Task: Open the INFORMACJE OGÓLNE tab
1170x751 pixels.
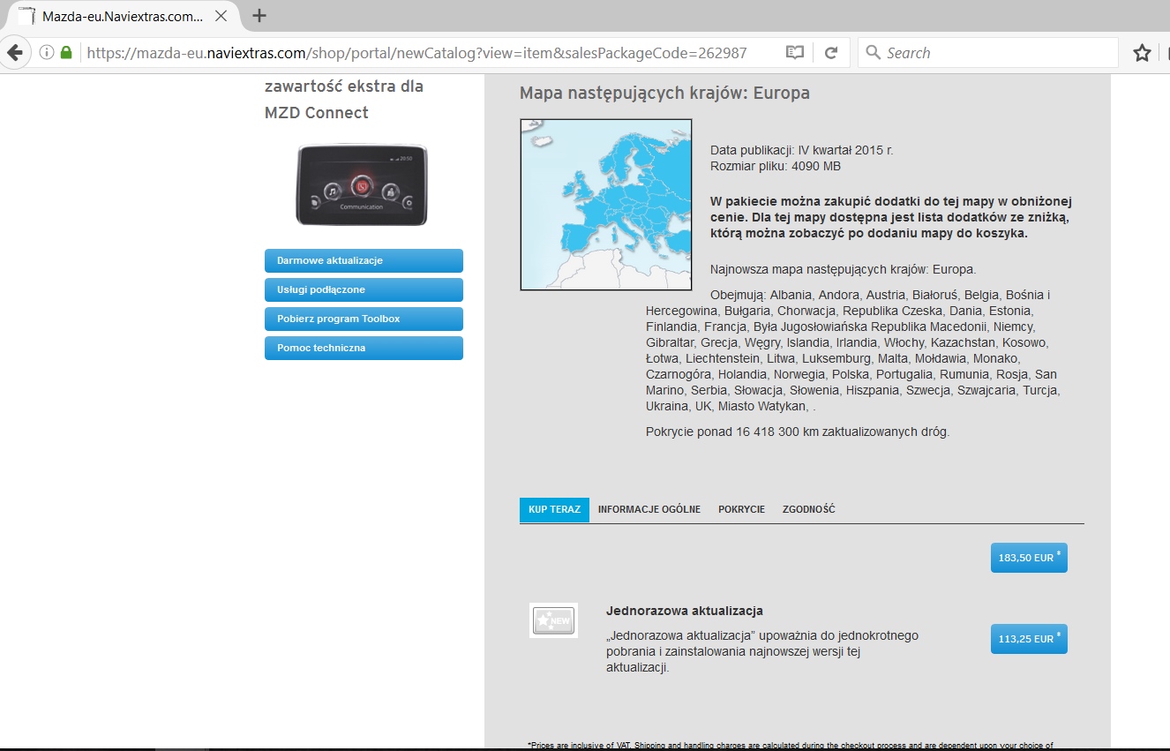Action: point(649,510)
